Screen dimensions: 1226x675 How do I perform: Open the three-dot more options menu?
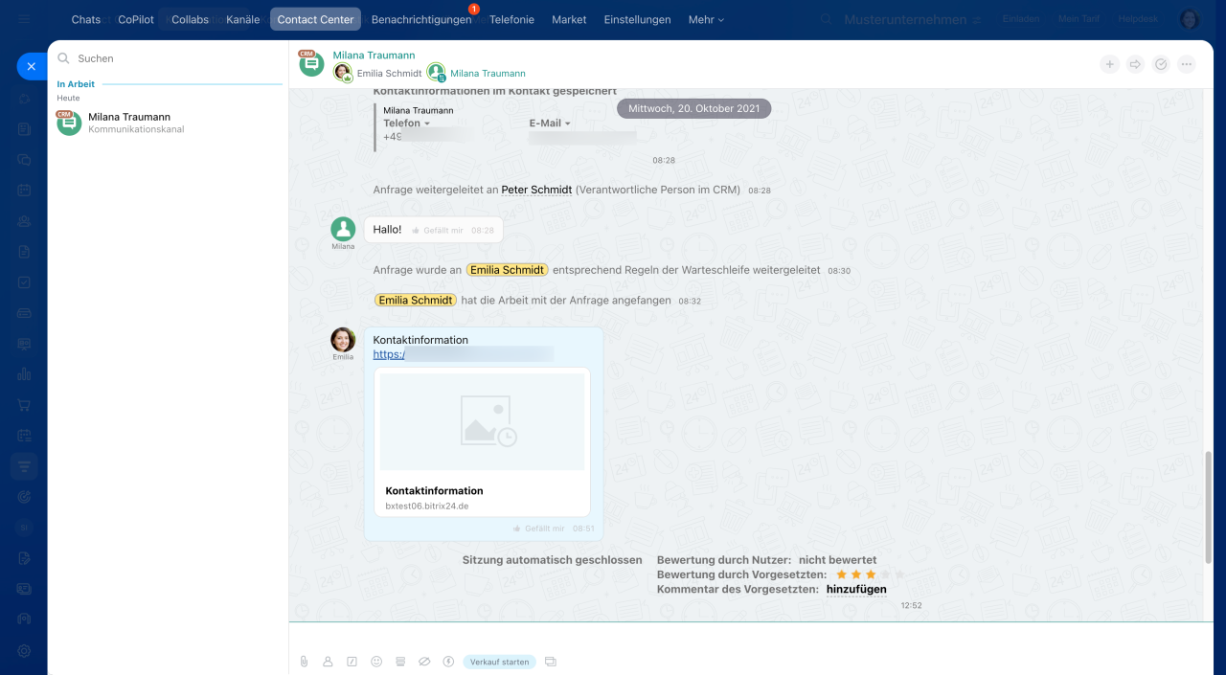[x=1187, y=64]
